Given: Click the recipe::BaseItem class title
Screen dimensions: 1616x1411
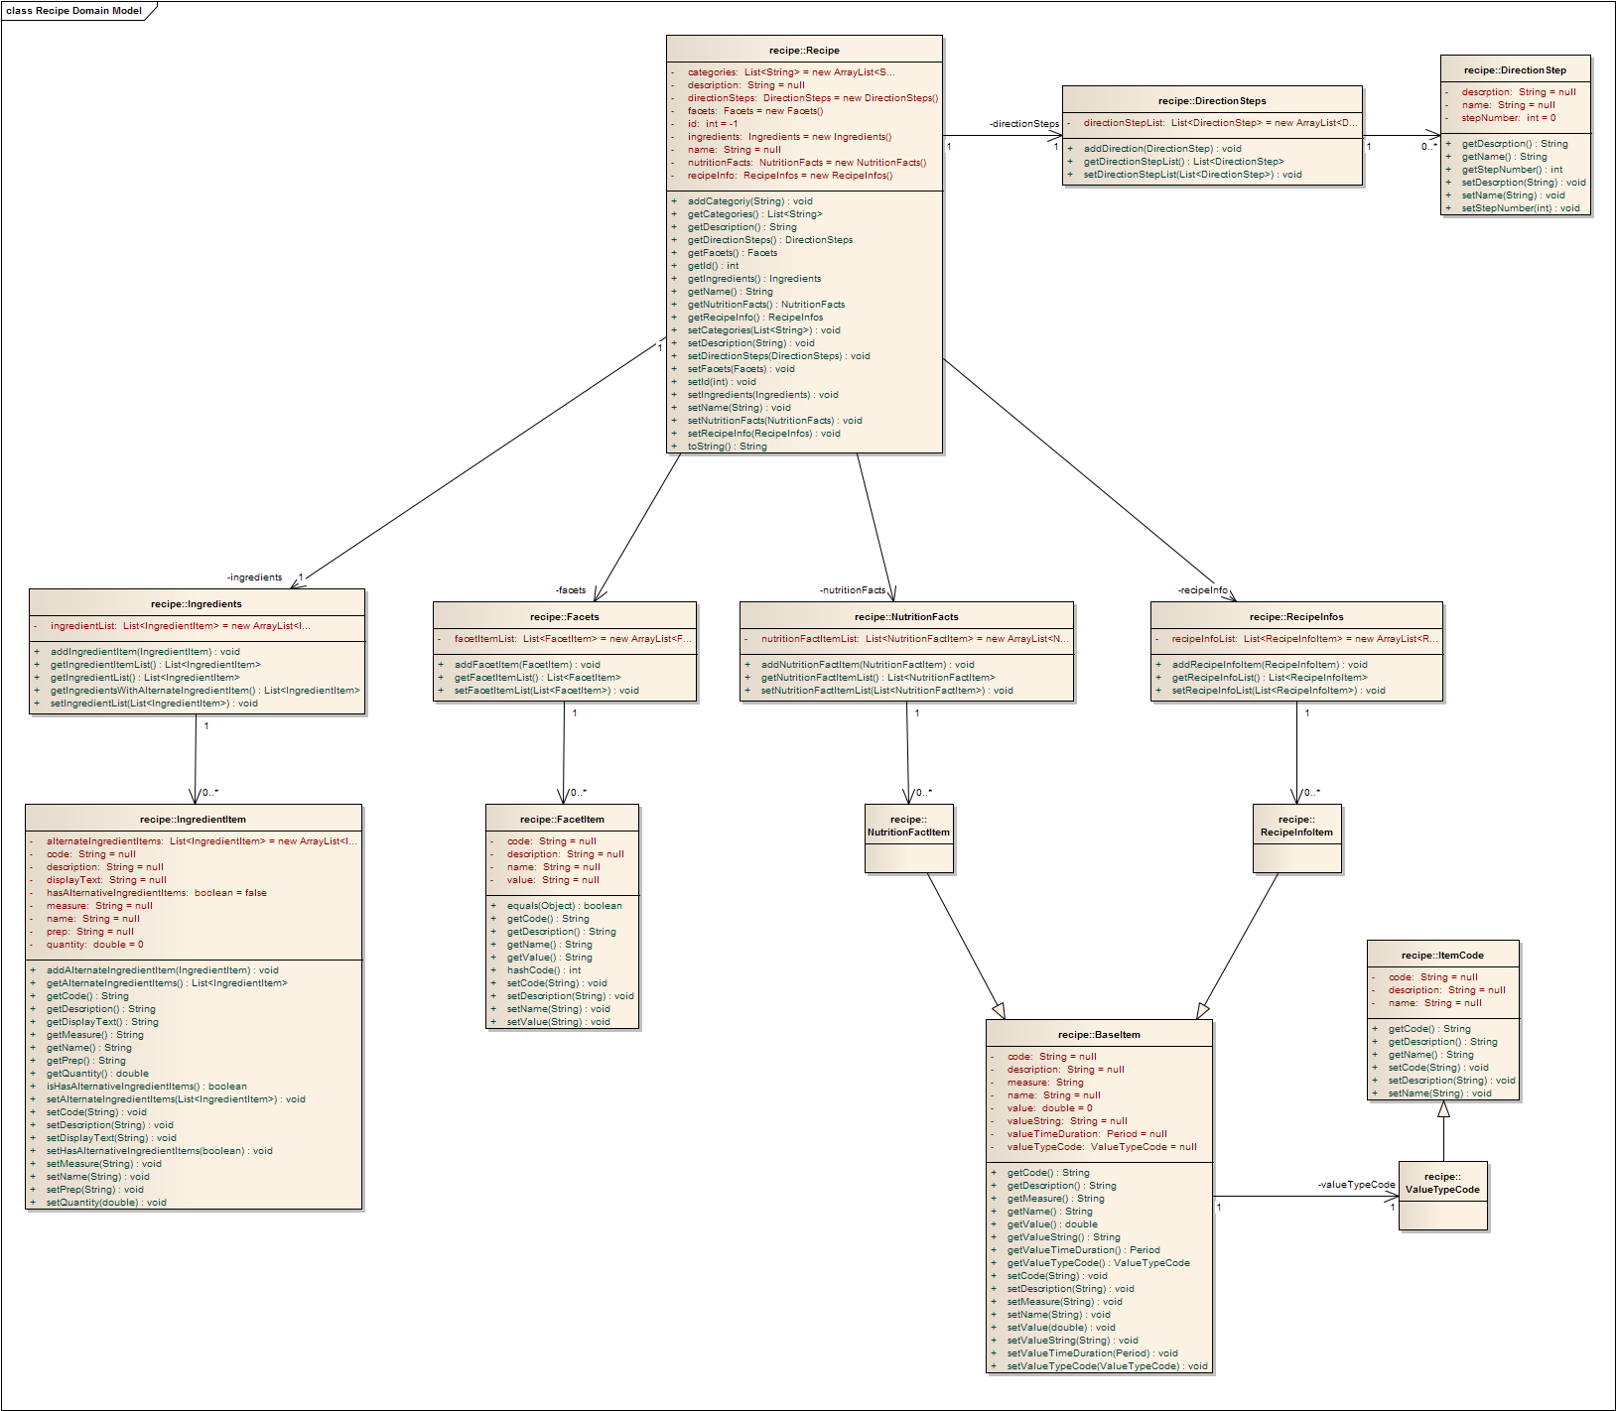Looking at the screenshot, I should click(1099, 1035).
